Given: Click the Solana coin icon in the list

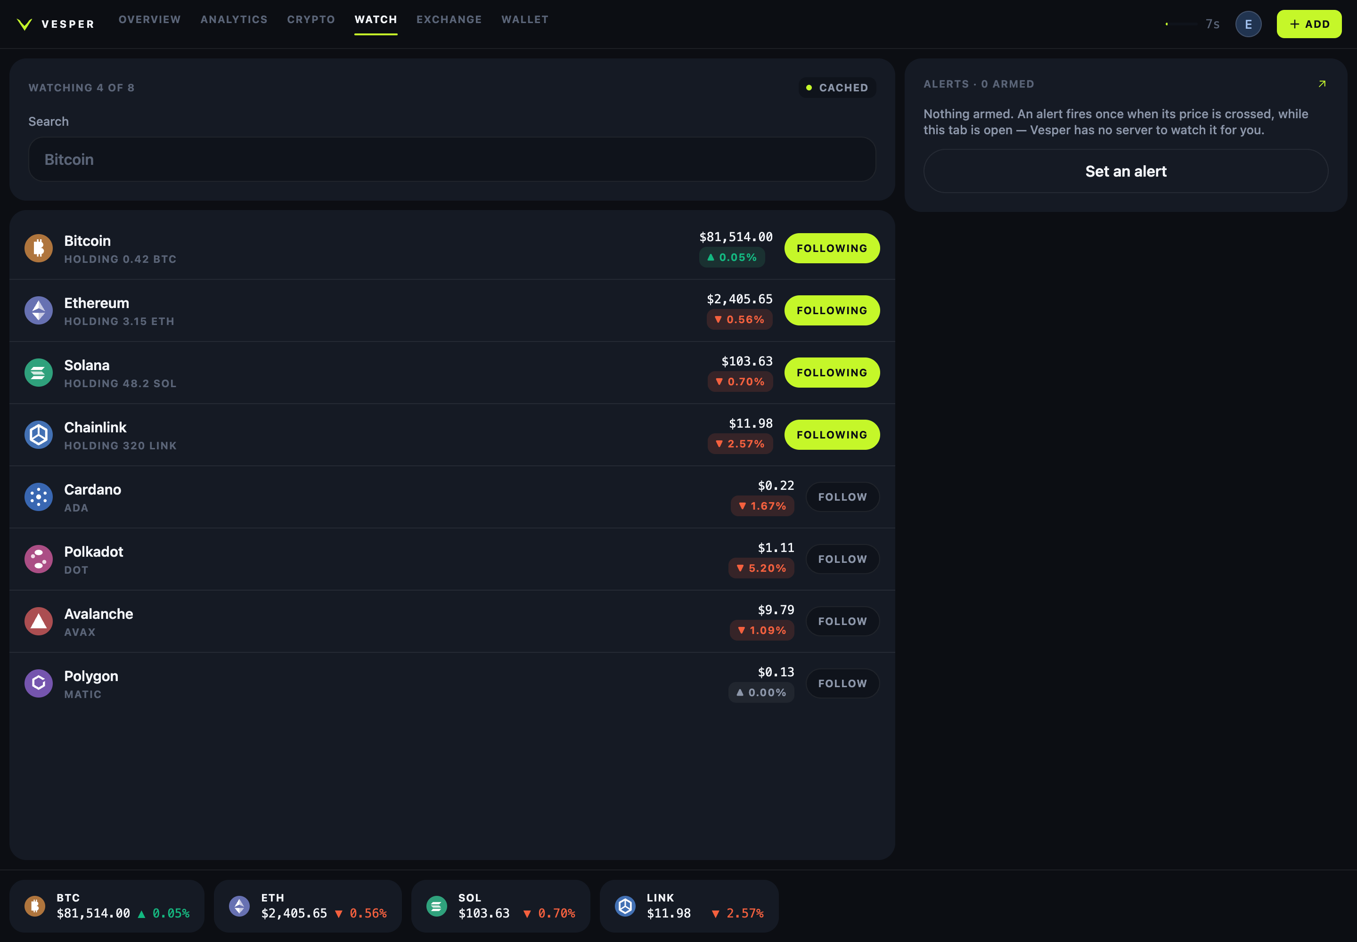Looking at the screenshot, I should 38,373.
